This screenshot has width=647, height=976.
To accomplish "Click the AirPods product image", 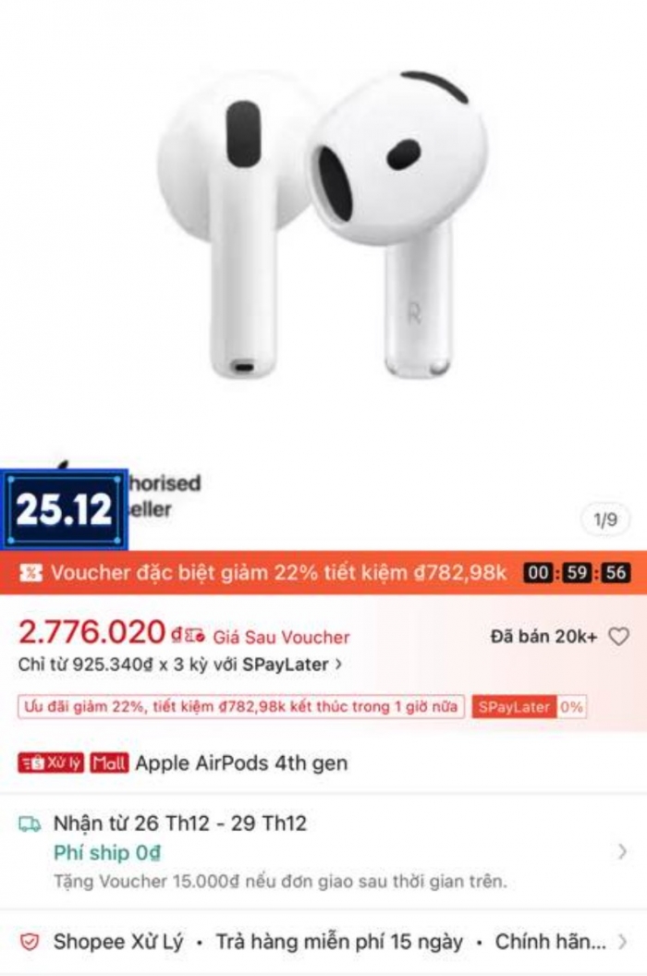I will 322,224.
